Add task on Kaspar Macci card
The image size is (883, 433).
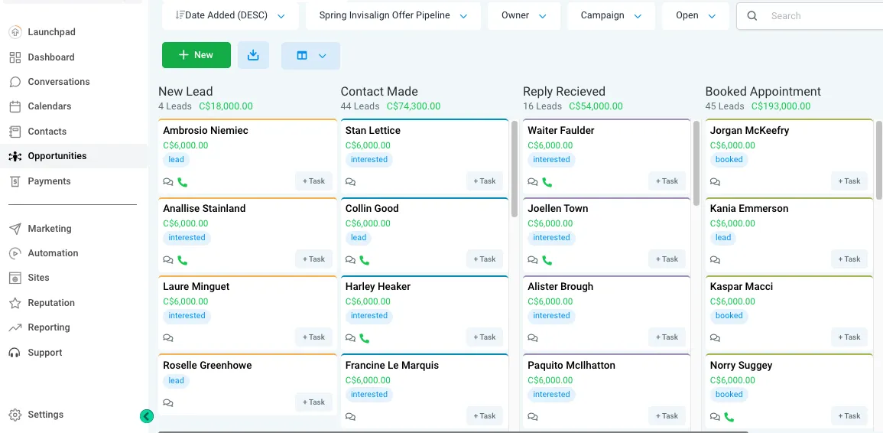[849, 337]
